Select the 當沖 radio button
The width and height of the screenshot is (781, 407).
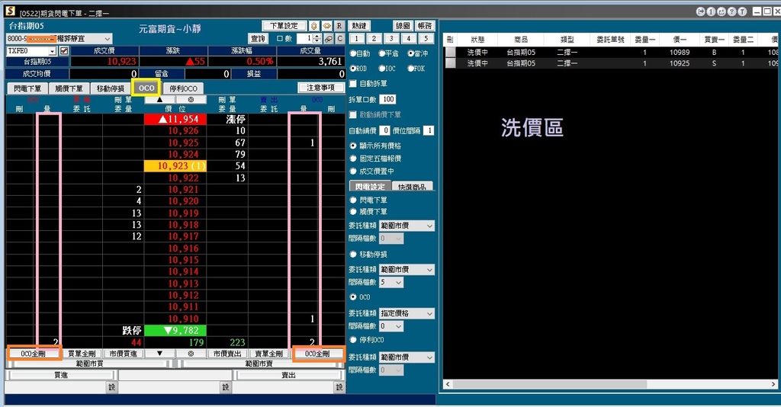click(411, 53)
